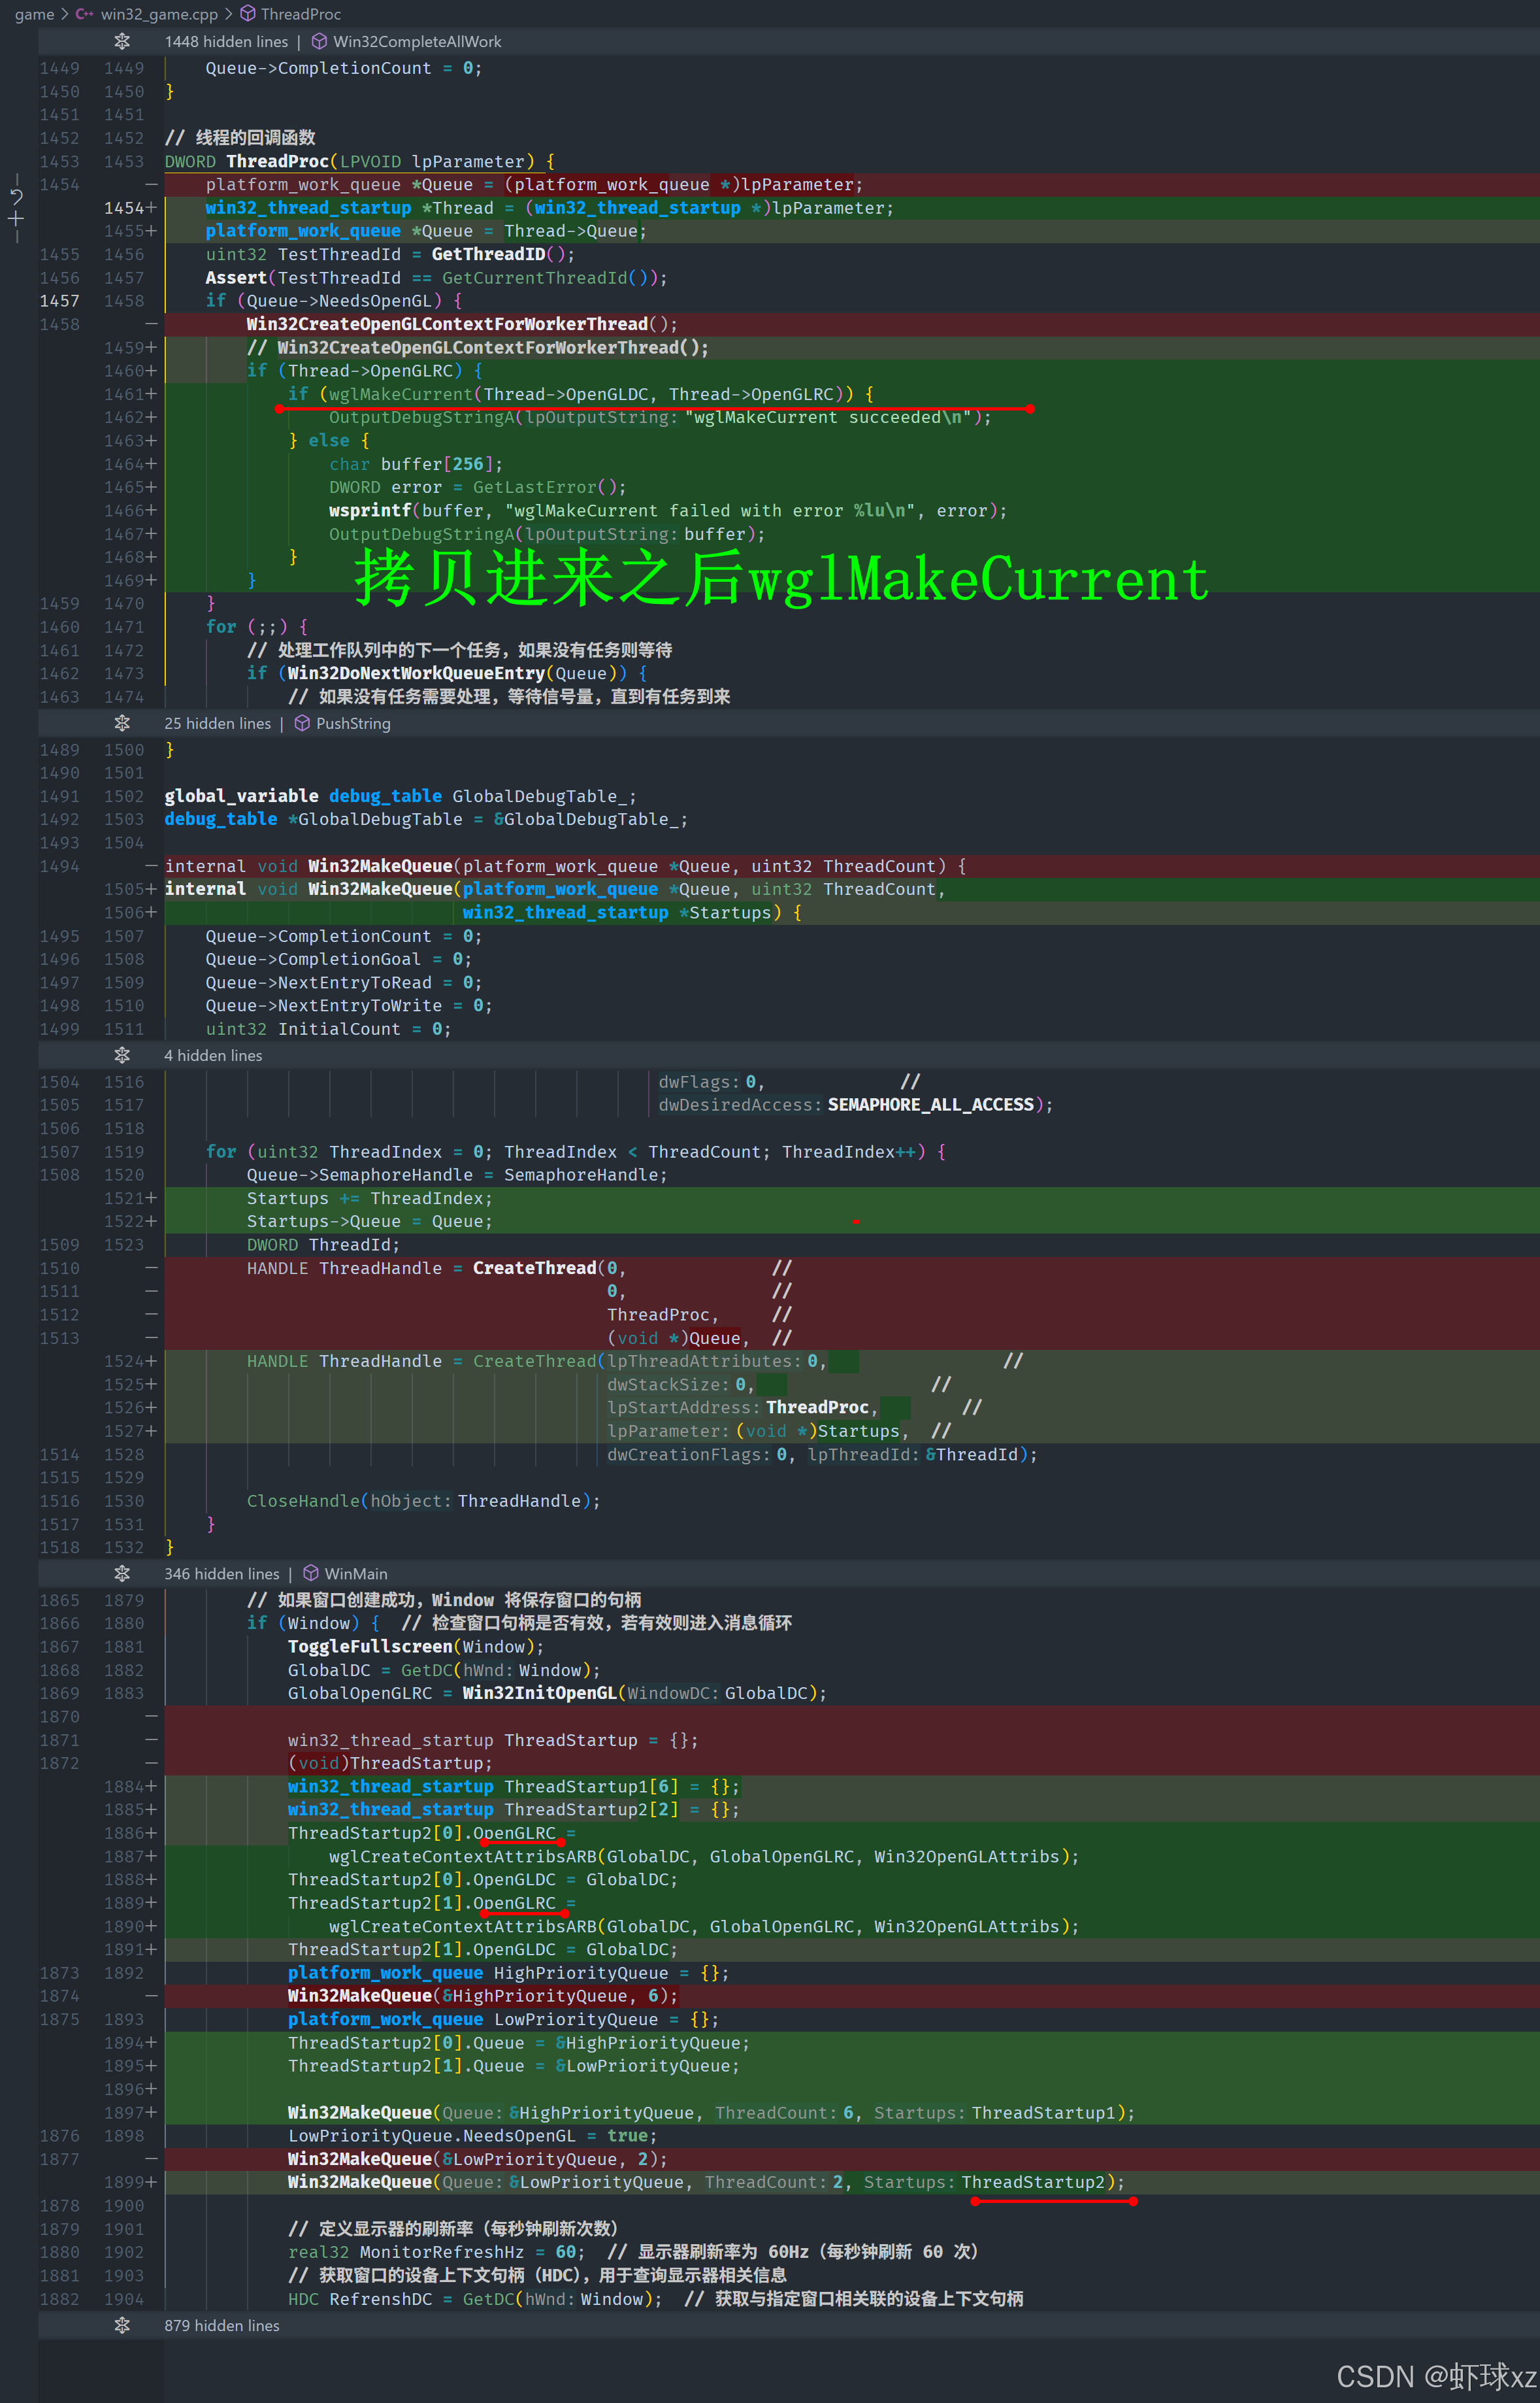Image resolution: width=1540 pixels, height=2403 pixels.
Task: Expand the 346 hidden lines region
Action: point(122,1573)
